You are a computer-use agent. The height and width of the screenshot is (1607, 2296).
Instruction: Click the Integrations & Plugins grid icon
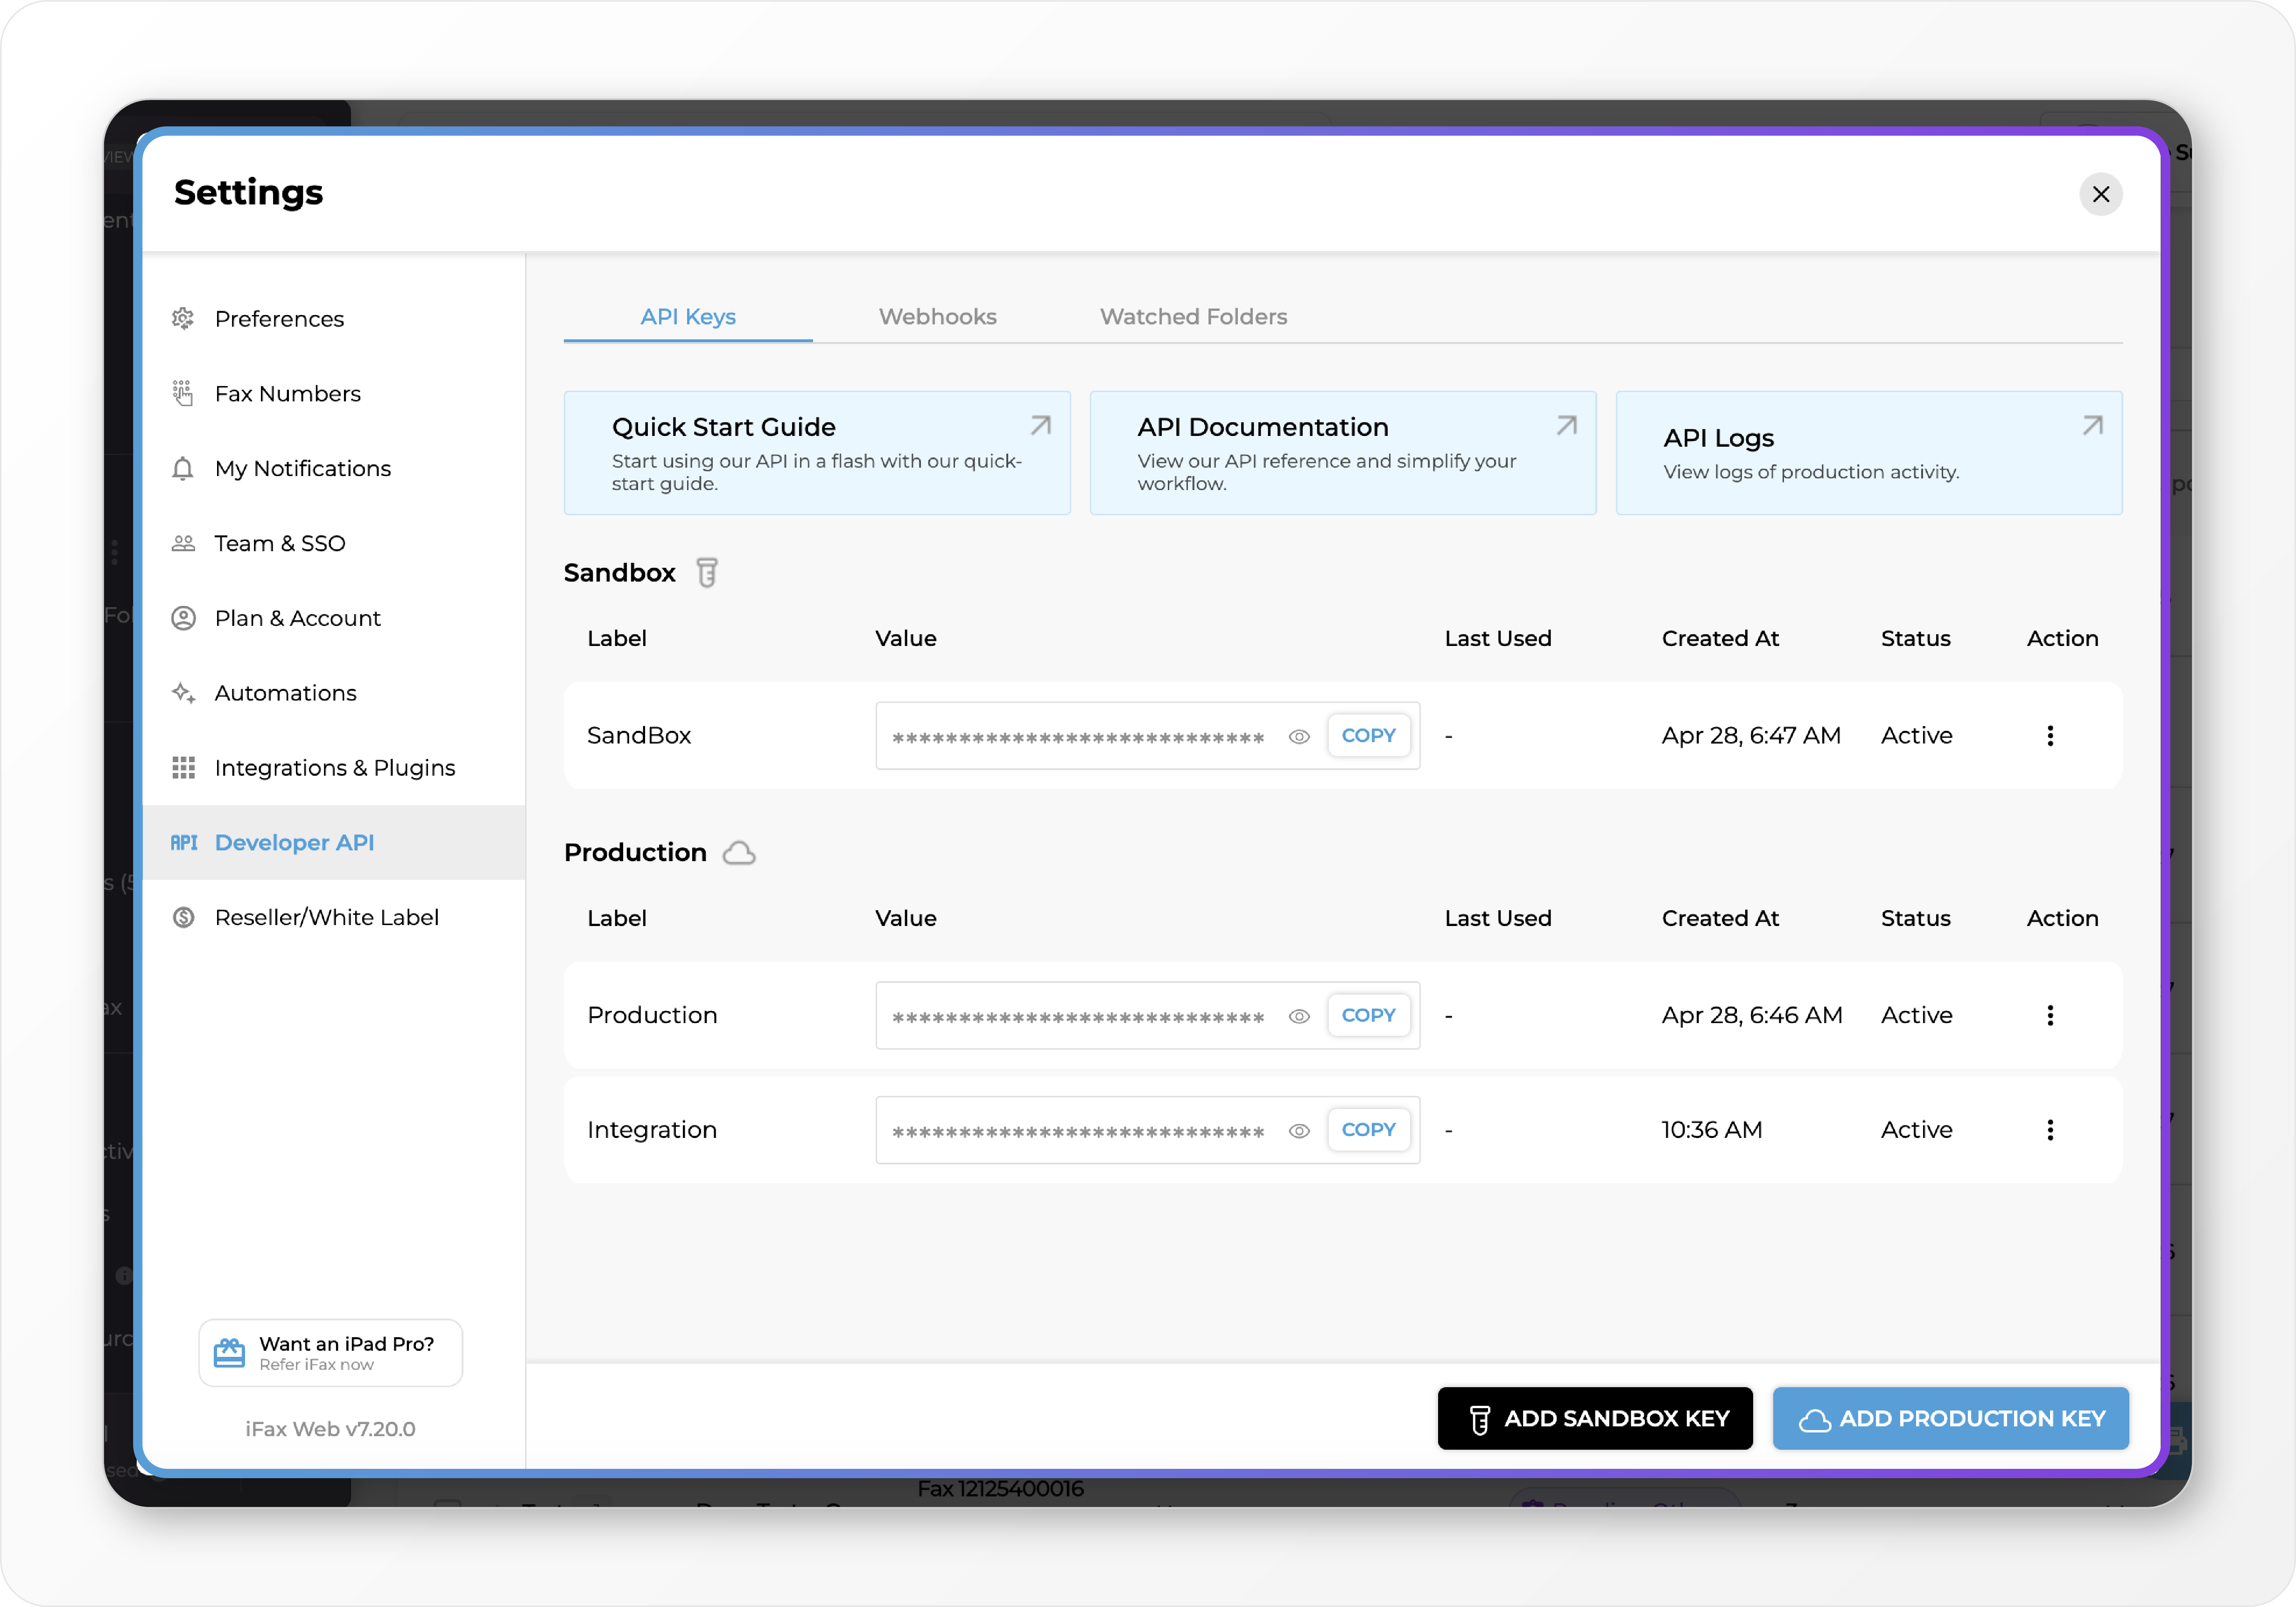[x=183, y=767]
